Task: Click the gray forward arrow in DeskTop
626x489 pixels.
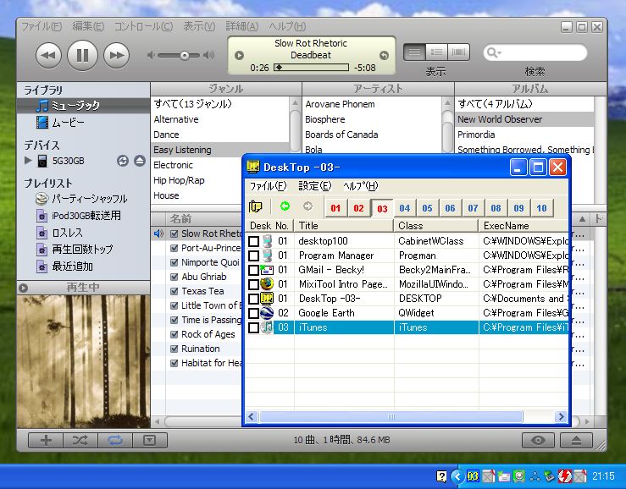Action: point(307,206)
